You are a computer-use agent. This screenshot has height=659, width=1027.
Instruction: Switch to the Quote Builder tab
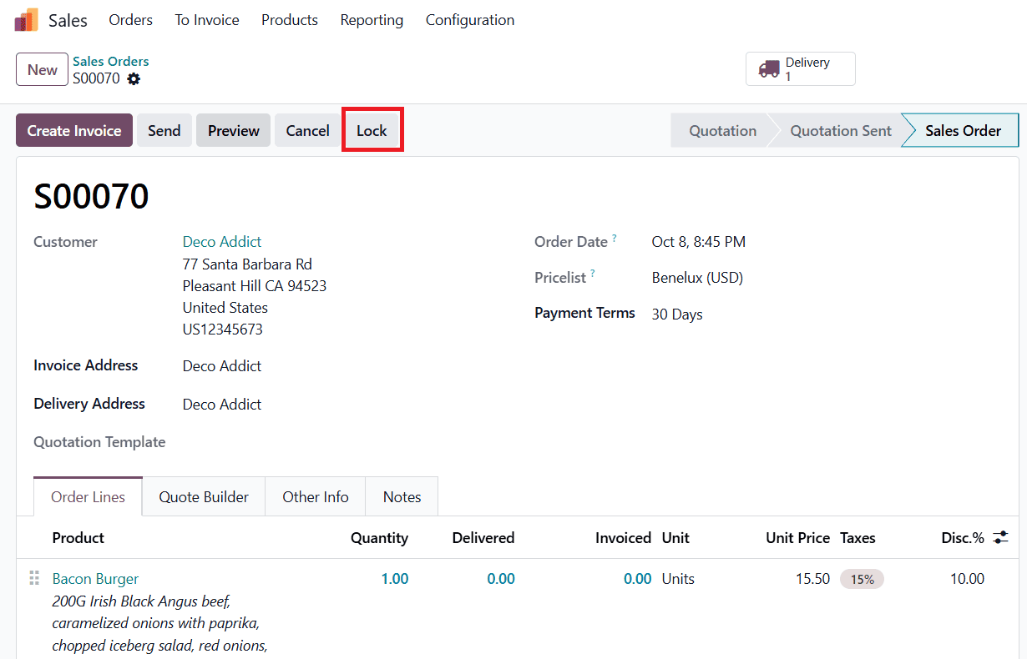[204, 497]
